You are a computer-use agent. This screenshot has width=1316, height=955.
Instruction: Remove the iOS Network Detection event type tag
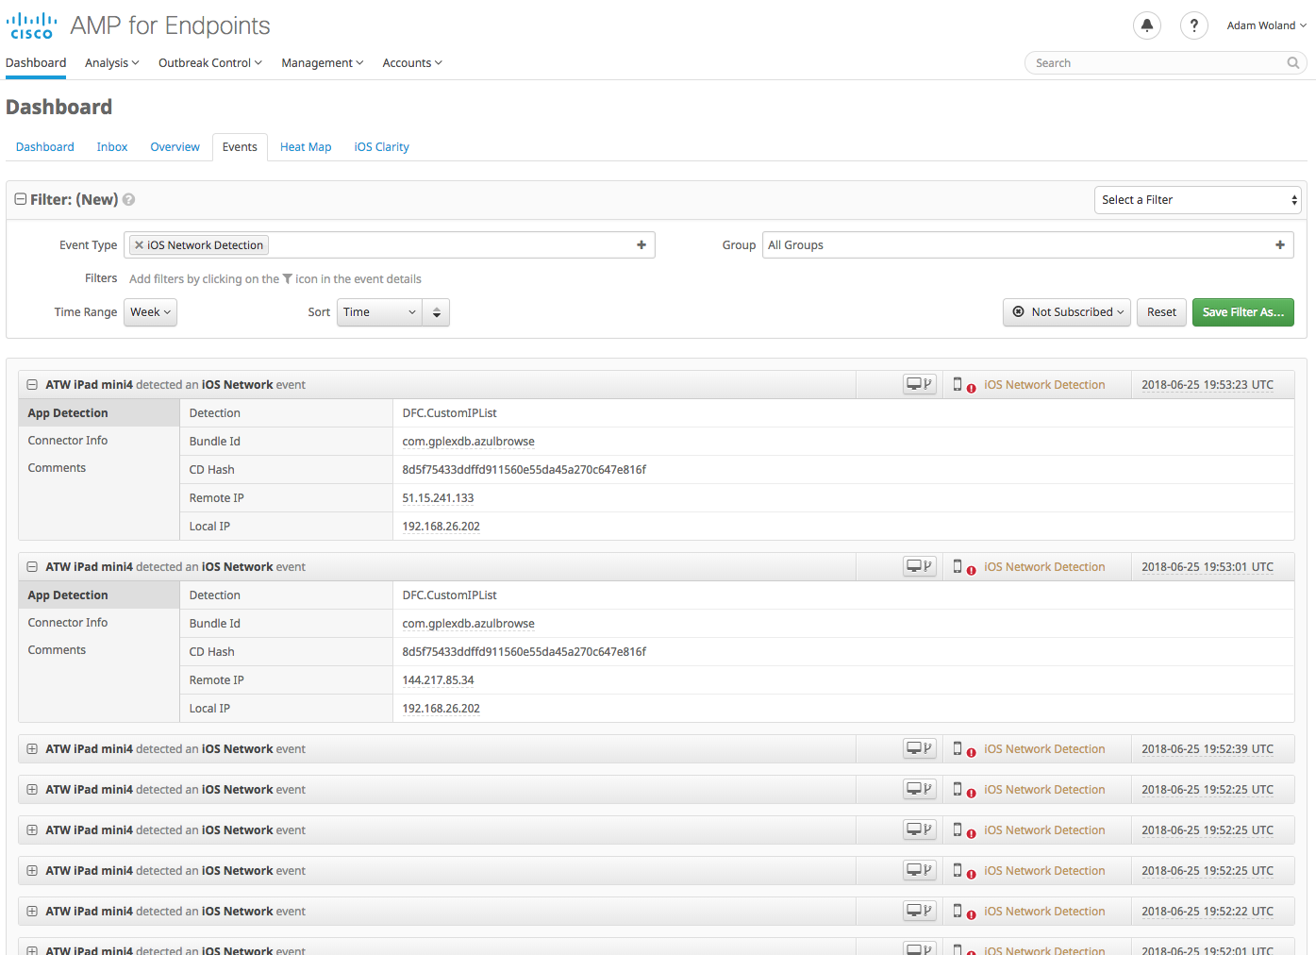click(x=139, y=245)
